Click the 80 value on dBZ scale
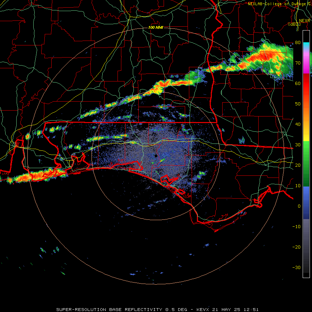The height and width of the screenshot is (312, 312). click(298, 43)
